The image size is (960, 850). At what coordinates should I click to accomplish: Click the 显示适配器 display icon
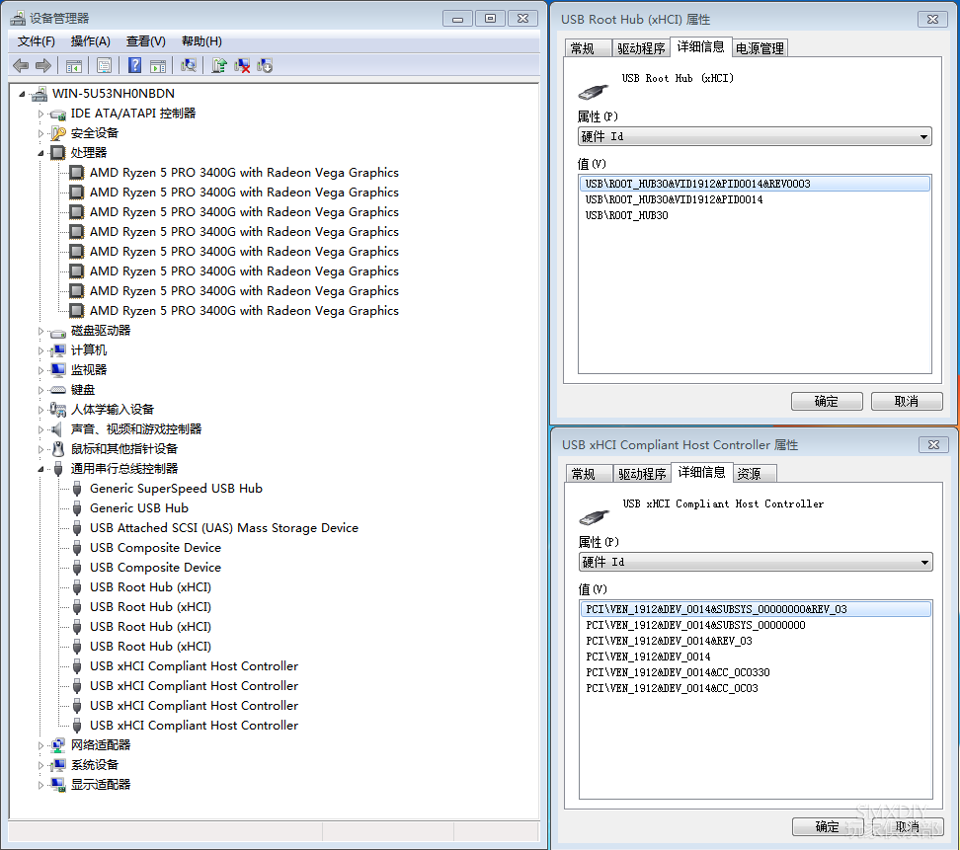tap(58, 785)
